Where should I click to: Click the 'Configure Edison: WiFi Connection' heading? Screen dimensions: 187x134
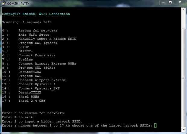tap(36, 14)
